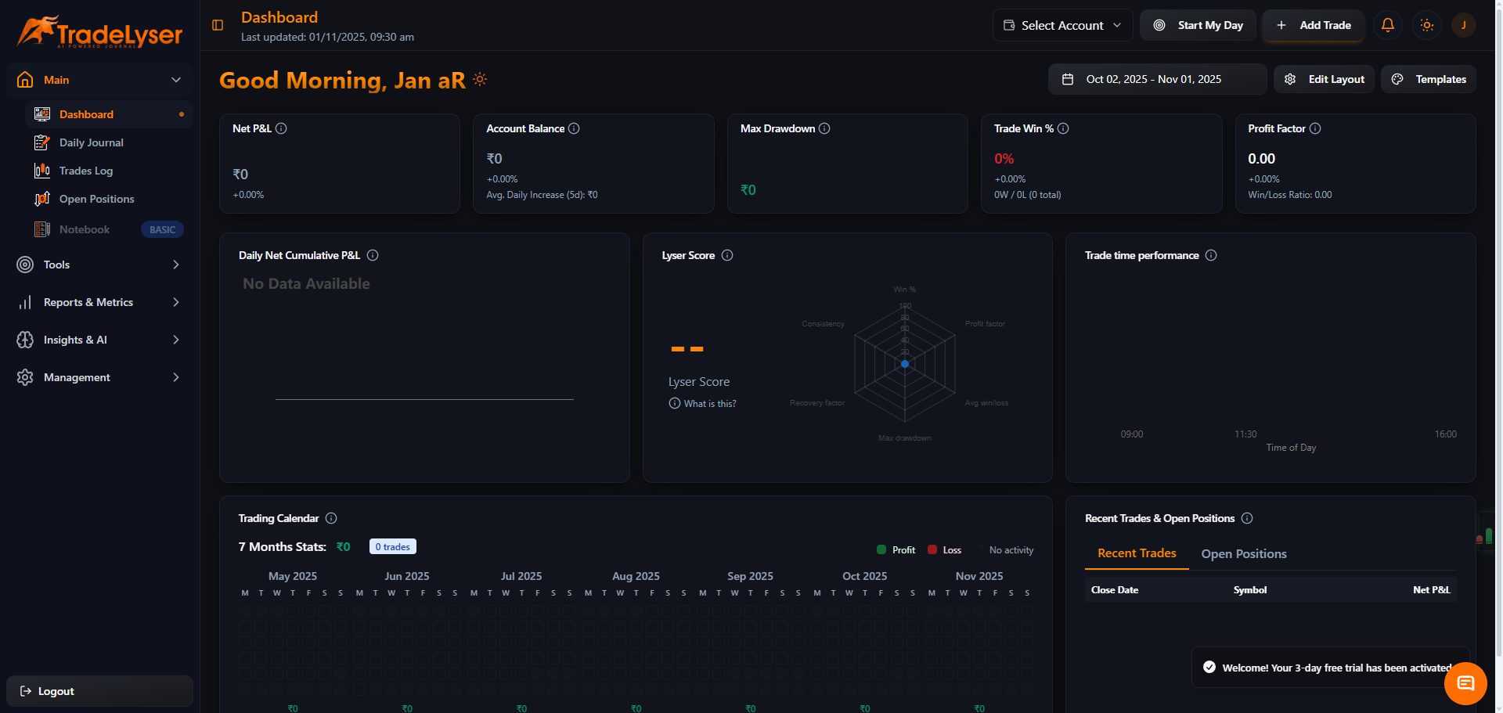Open the calendar icon in the date range picker
Screen dimensions: 1503x713
click(1069, 78)
